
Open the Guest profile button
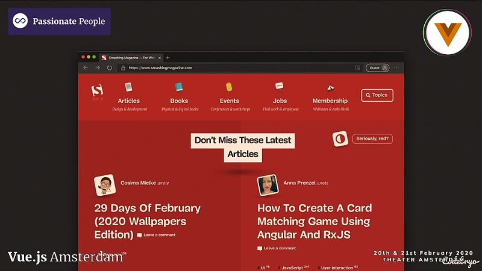[378, 68]
